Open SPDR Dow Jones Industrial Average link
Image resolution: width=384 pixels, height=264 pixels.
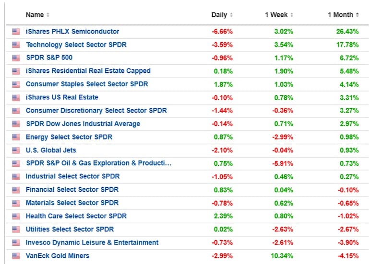(x=83, y=124)
